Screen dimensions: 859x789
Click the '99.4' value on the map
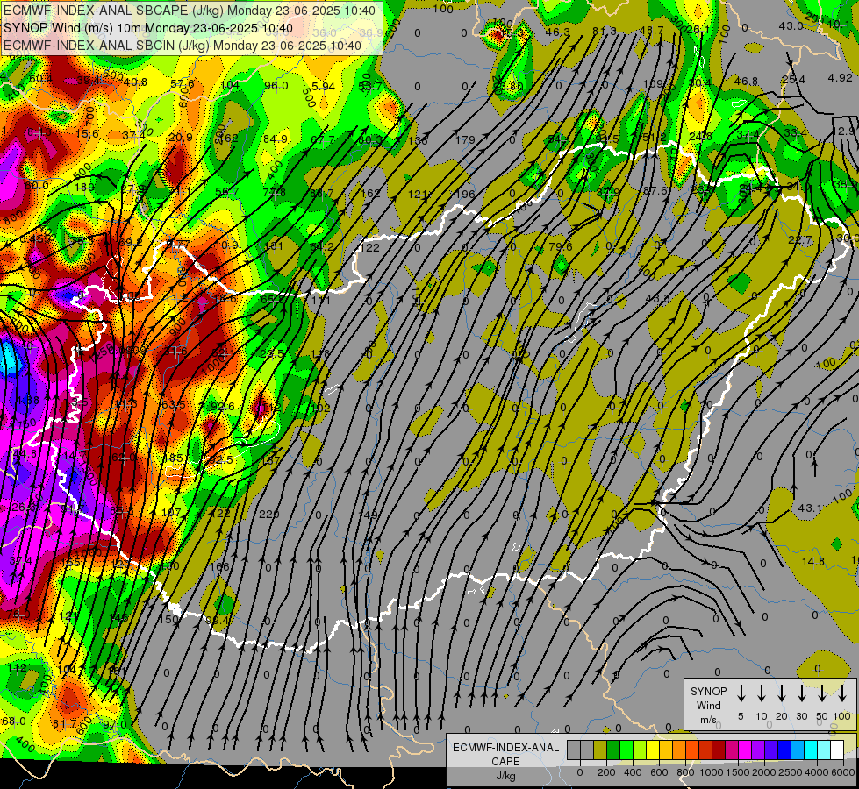217,620
